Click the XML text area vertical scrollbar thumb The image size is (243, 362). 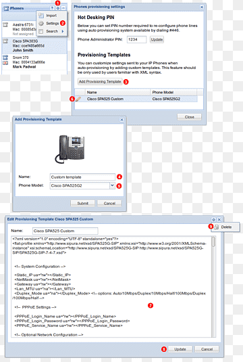[x=214, y=242]
